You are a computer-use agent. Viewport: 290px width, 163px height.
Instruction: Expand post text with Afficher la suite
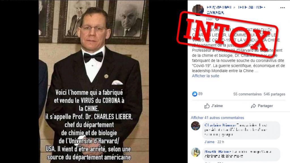click(x=206, y=76)
